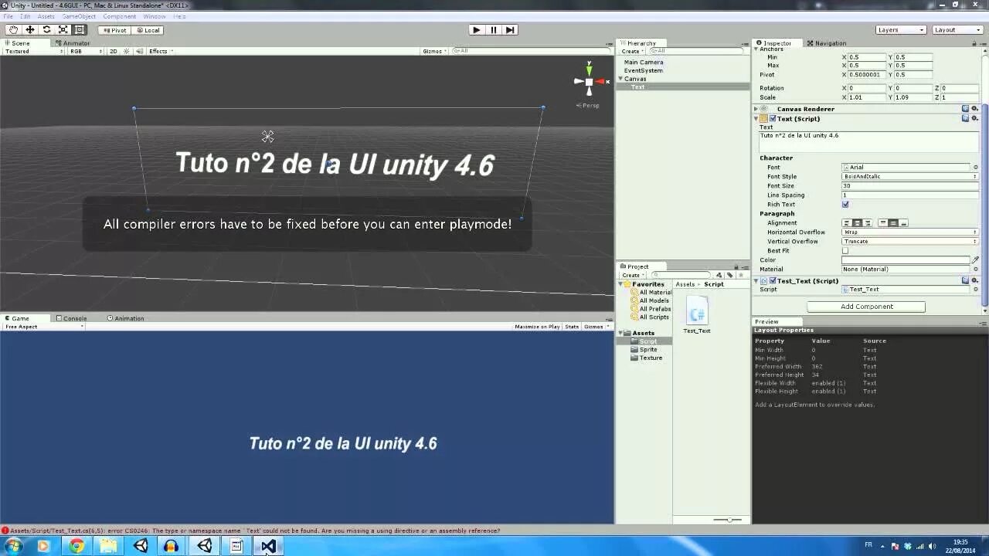Click the Pause button
Viewport: 989px width, 556px height.
[x=493, y=30]
